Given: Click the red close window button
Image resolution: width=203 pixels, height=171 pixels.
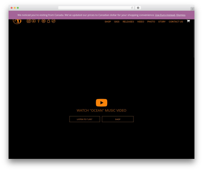Looking at the screenshot, I should [12, 8].
